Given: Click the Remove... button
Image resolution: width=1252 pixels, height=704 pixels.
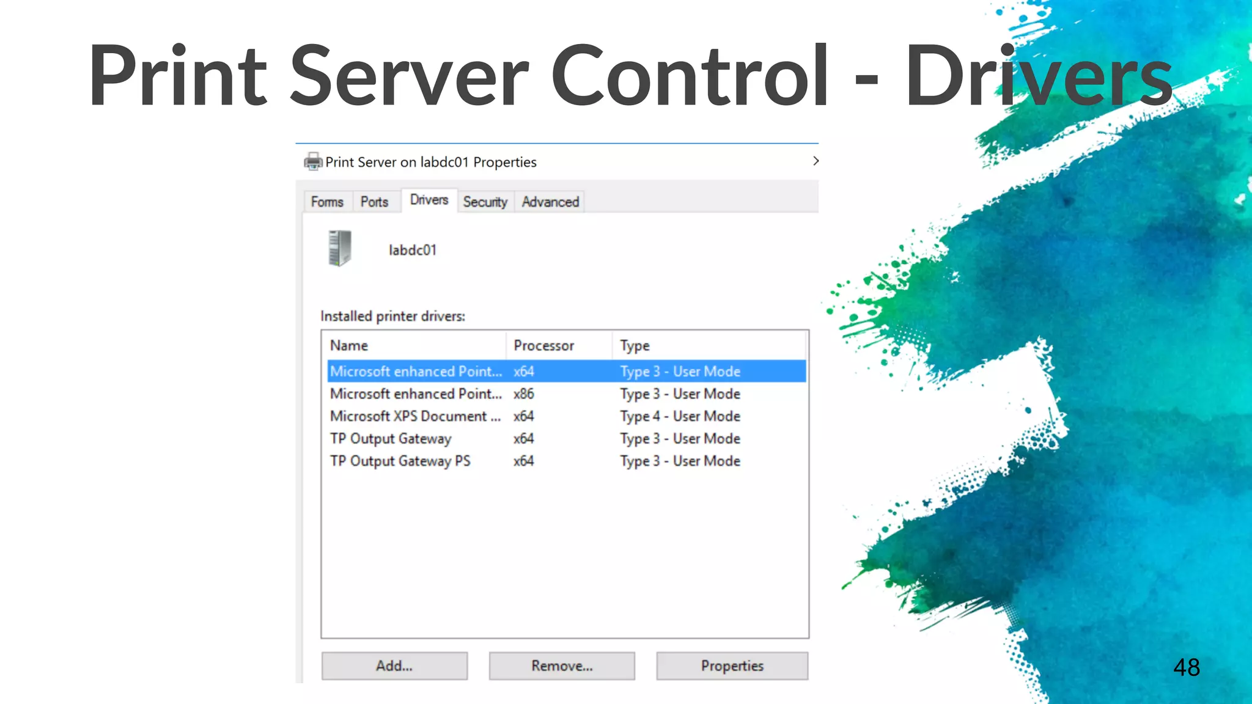Looking at the screenshot, I should 562,665.
